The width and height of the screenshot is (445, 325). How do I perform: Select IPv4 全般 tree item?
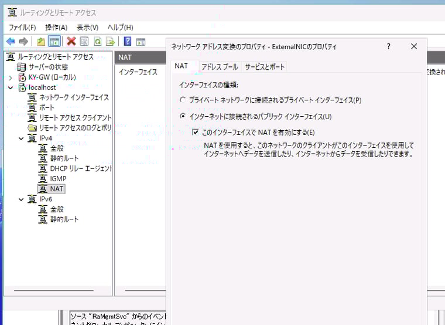[x=57, y=148]
